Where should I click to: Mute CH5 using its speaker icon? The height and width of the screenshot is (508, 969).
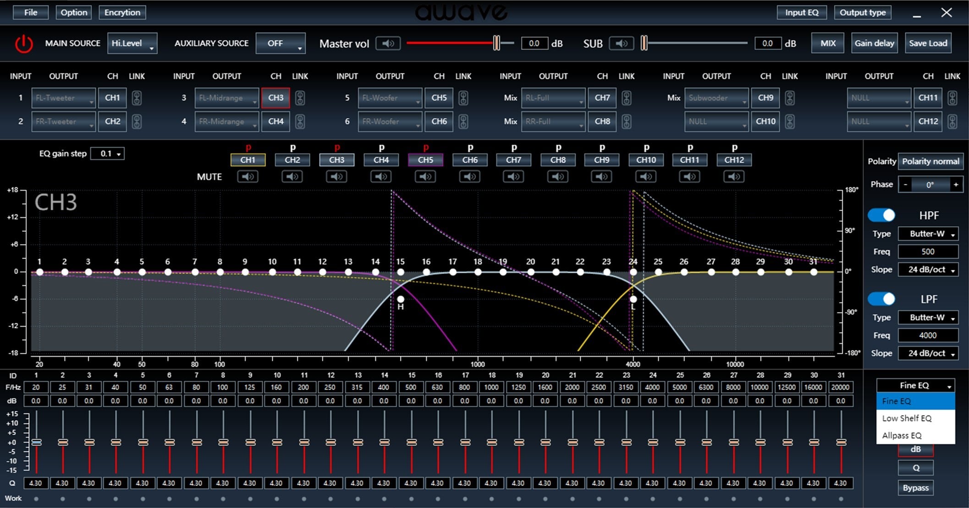point(425,176)
